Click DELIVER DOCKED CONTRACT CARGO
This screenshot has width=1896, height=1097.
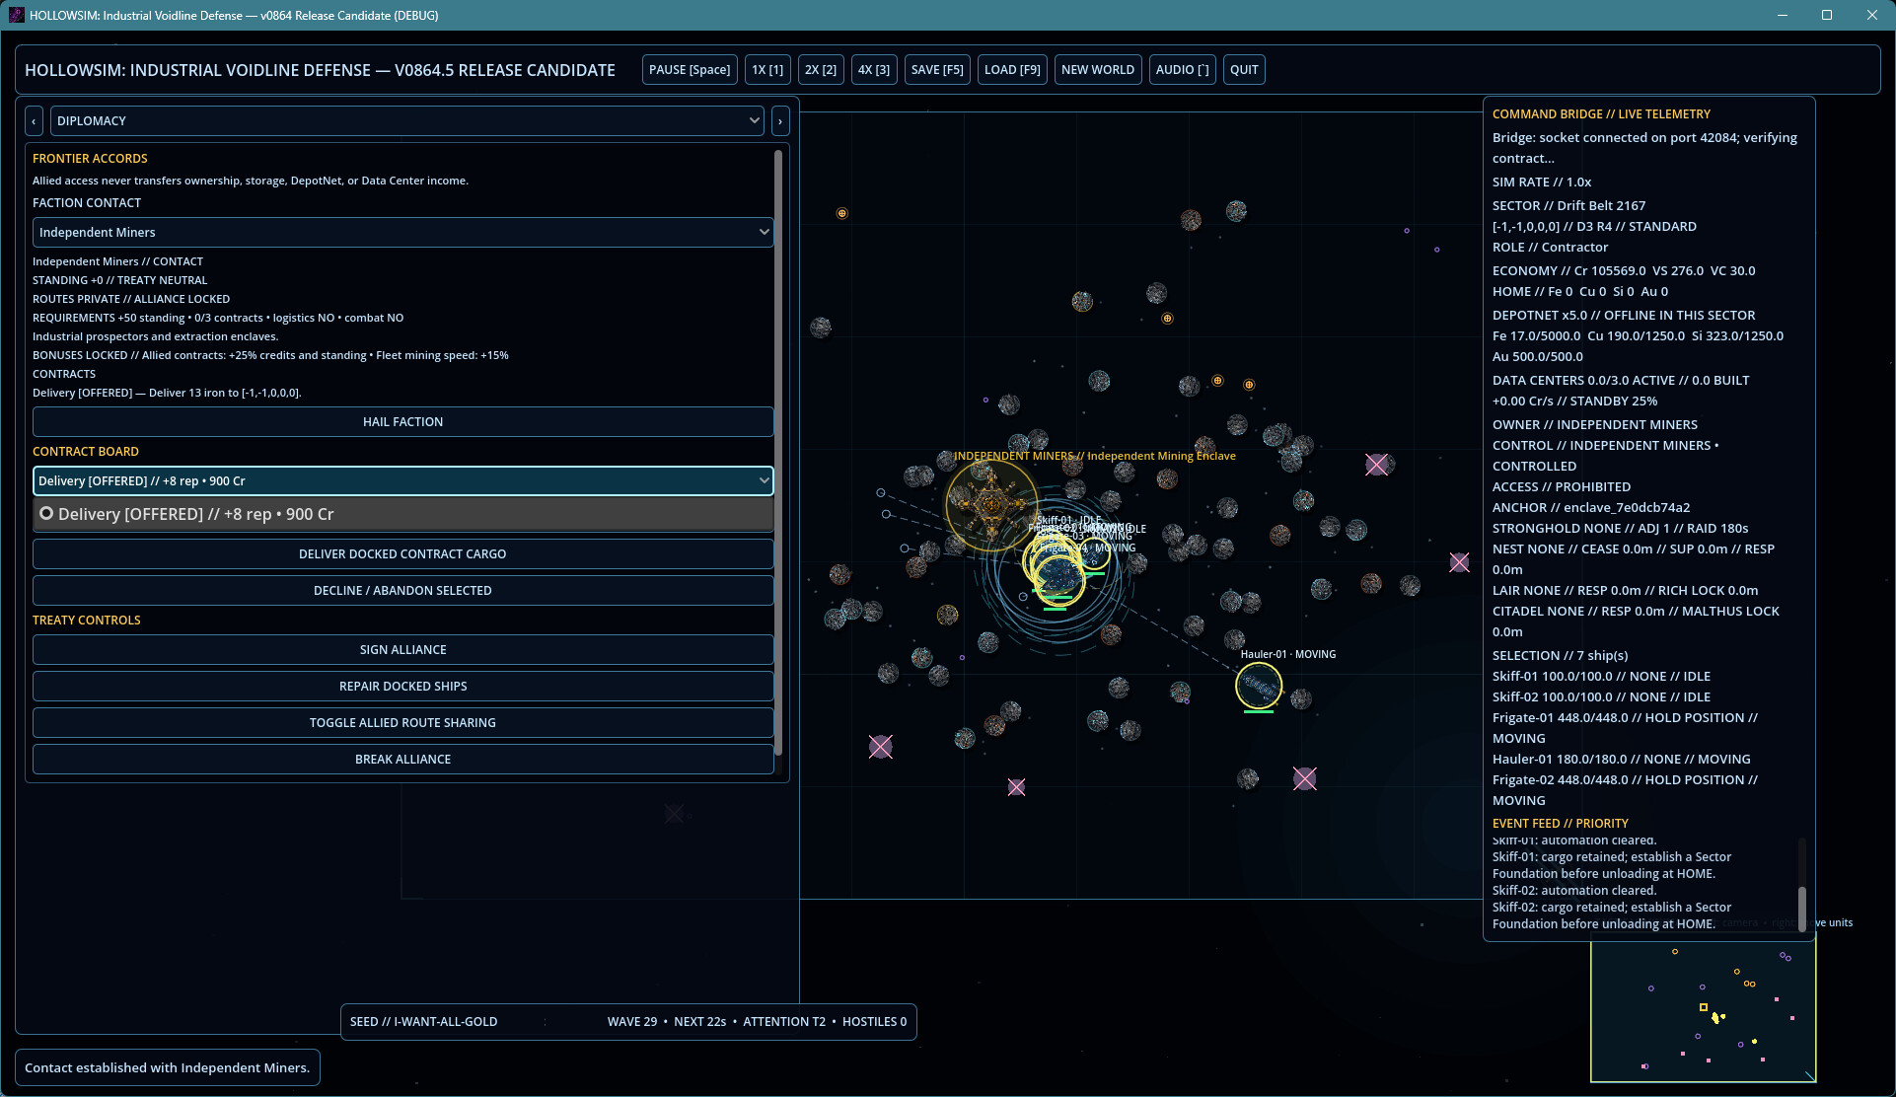(x=402, y=554)
